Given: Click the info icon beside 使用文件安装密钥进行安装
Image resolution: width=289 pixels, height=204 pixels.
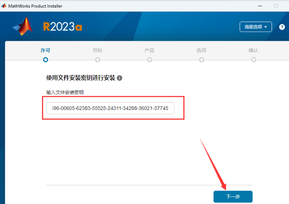Looking at the screenshot, I should (119, 78).
